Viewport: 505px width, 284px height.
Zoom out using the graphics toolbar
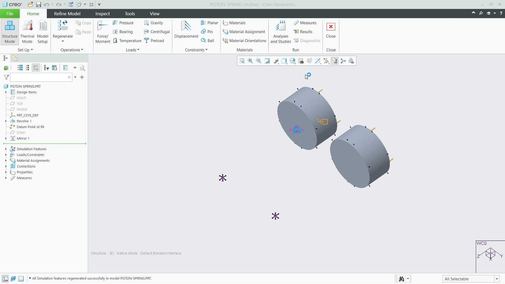(259, 61)
